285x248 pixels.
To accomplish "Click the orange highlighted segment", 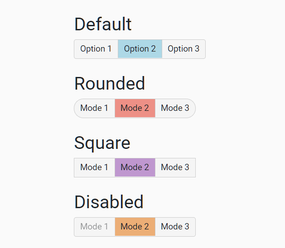I will [x=135, y=227].
